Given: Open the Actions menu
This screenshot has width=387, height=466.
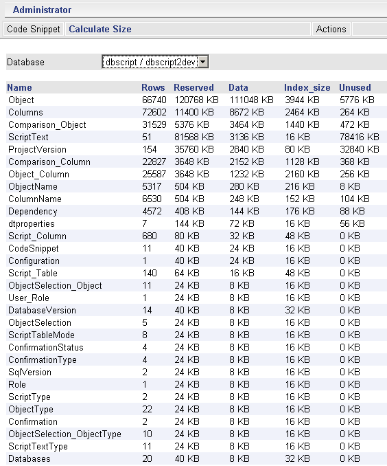Looking at the screenshot, I should (x=331, y=29).
